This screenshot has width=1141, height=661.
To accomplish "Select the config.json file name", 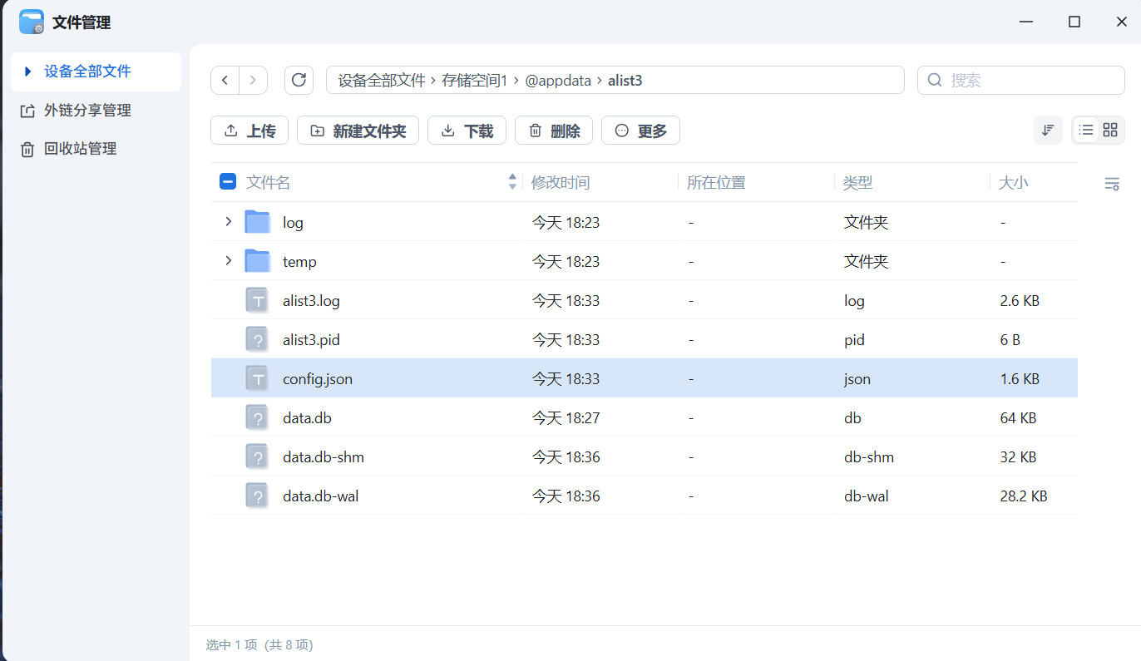I will [x=318, y=379].
